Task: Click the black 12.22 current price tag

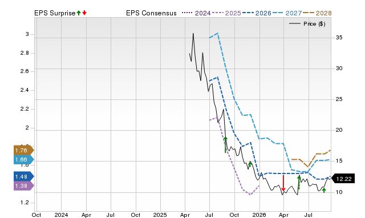Action: tap(343, 179)
